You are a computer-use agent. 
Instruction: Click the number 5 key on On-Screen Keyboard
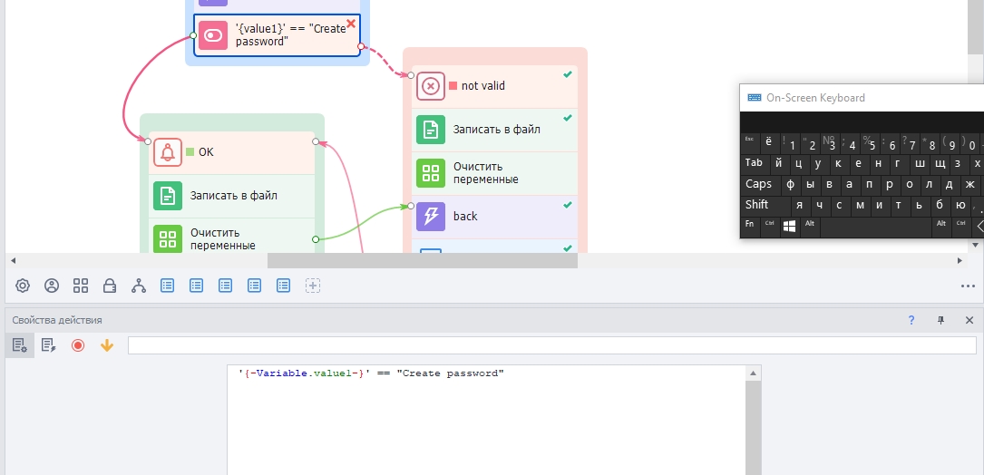(x=870, y=142)
